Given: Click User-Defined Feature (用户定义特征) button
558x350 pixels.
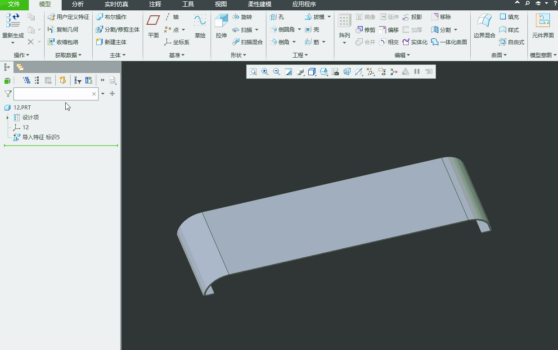Looking at the screenshot, I should pos(68,17).
